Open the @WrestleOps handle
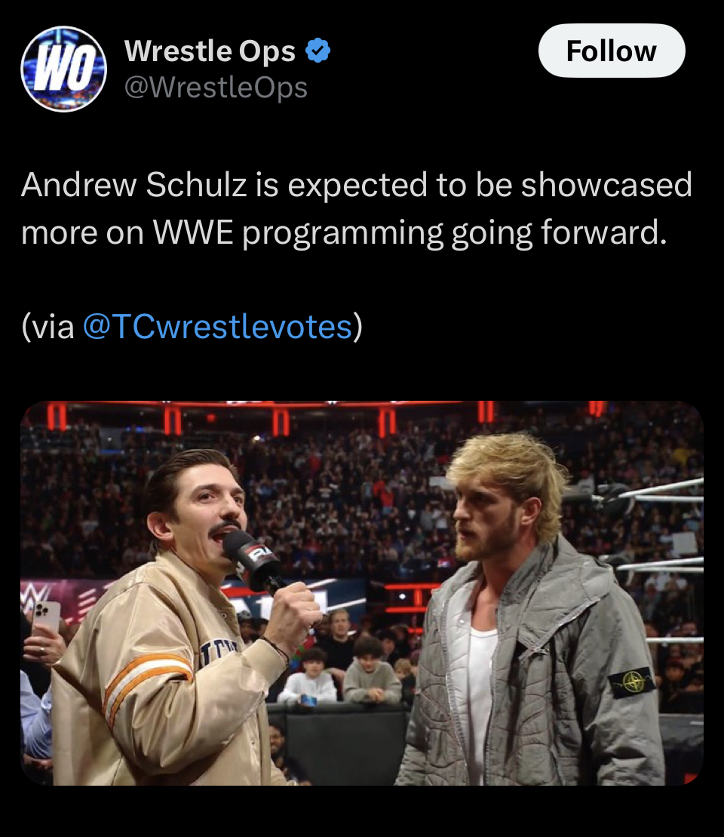The image size is (724, 837). pyautogui.click(x=216, y=87)
